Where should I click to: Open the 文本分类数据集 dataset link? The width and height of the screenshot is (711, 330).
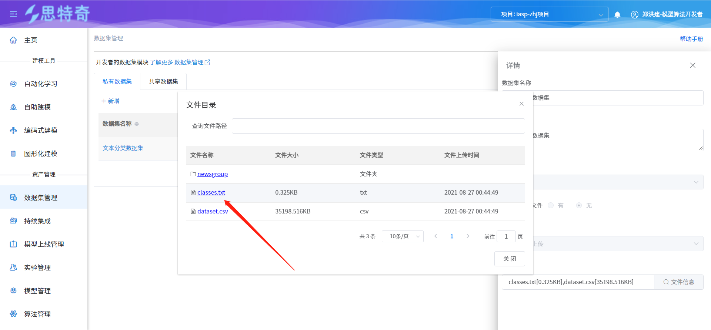pos(123,148)
